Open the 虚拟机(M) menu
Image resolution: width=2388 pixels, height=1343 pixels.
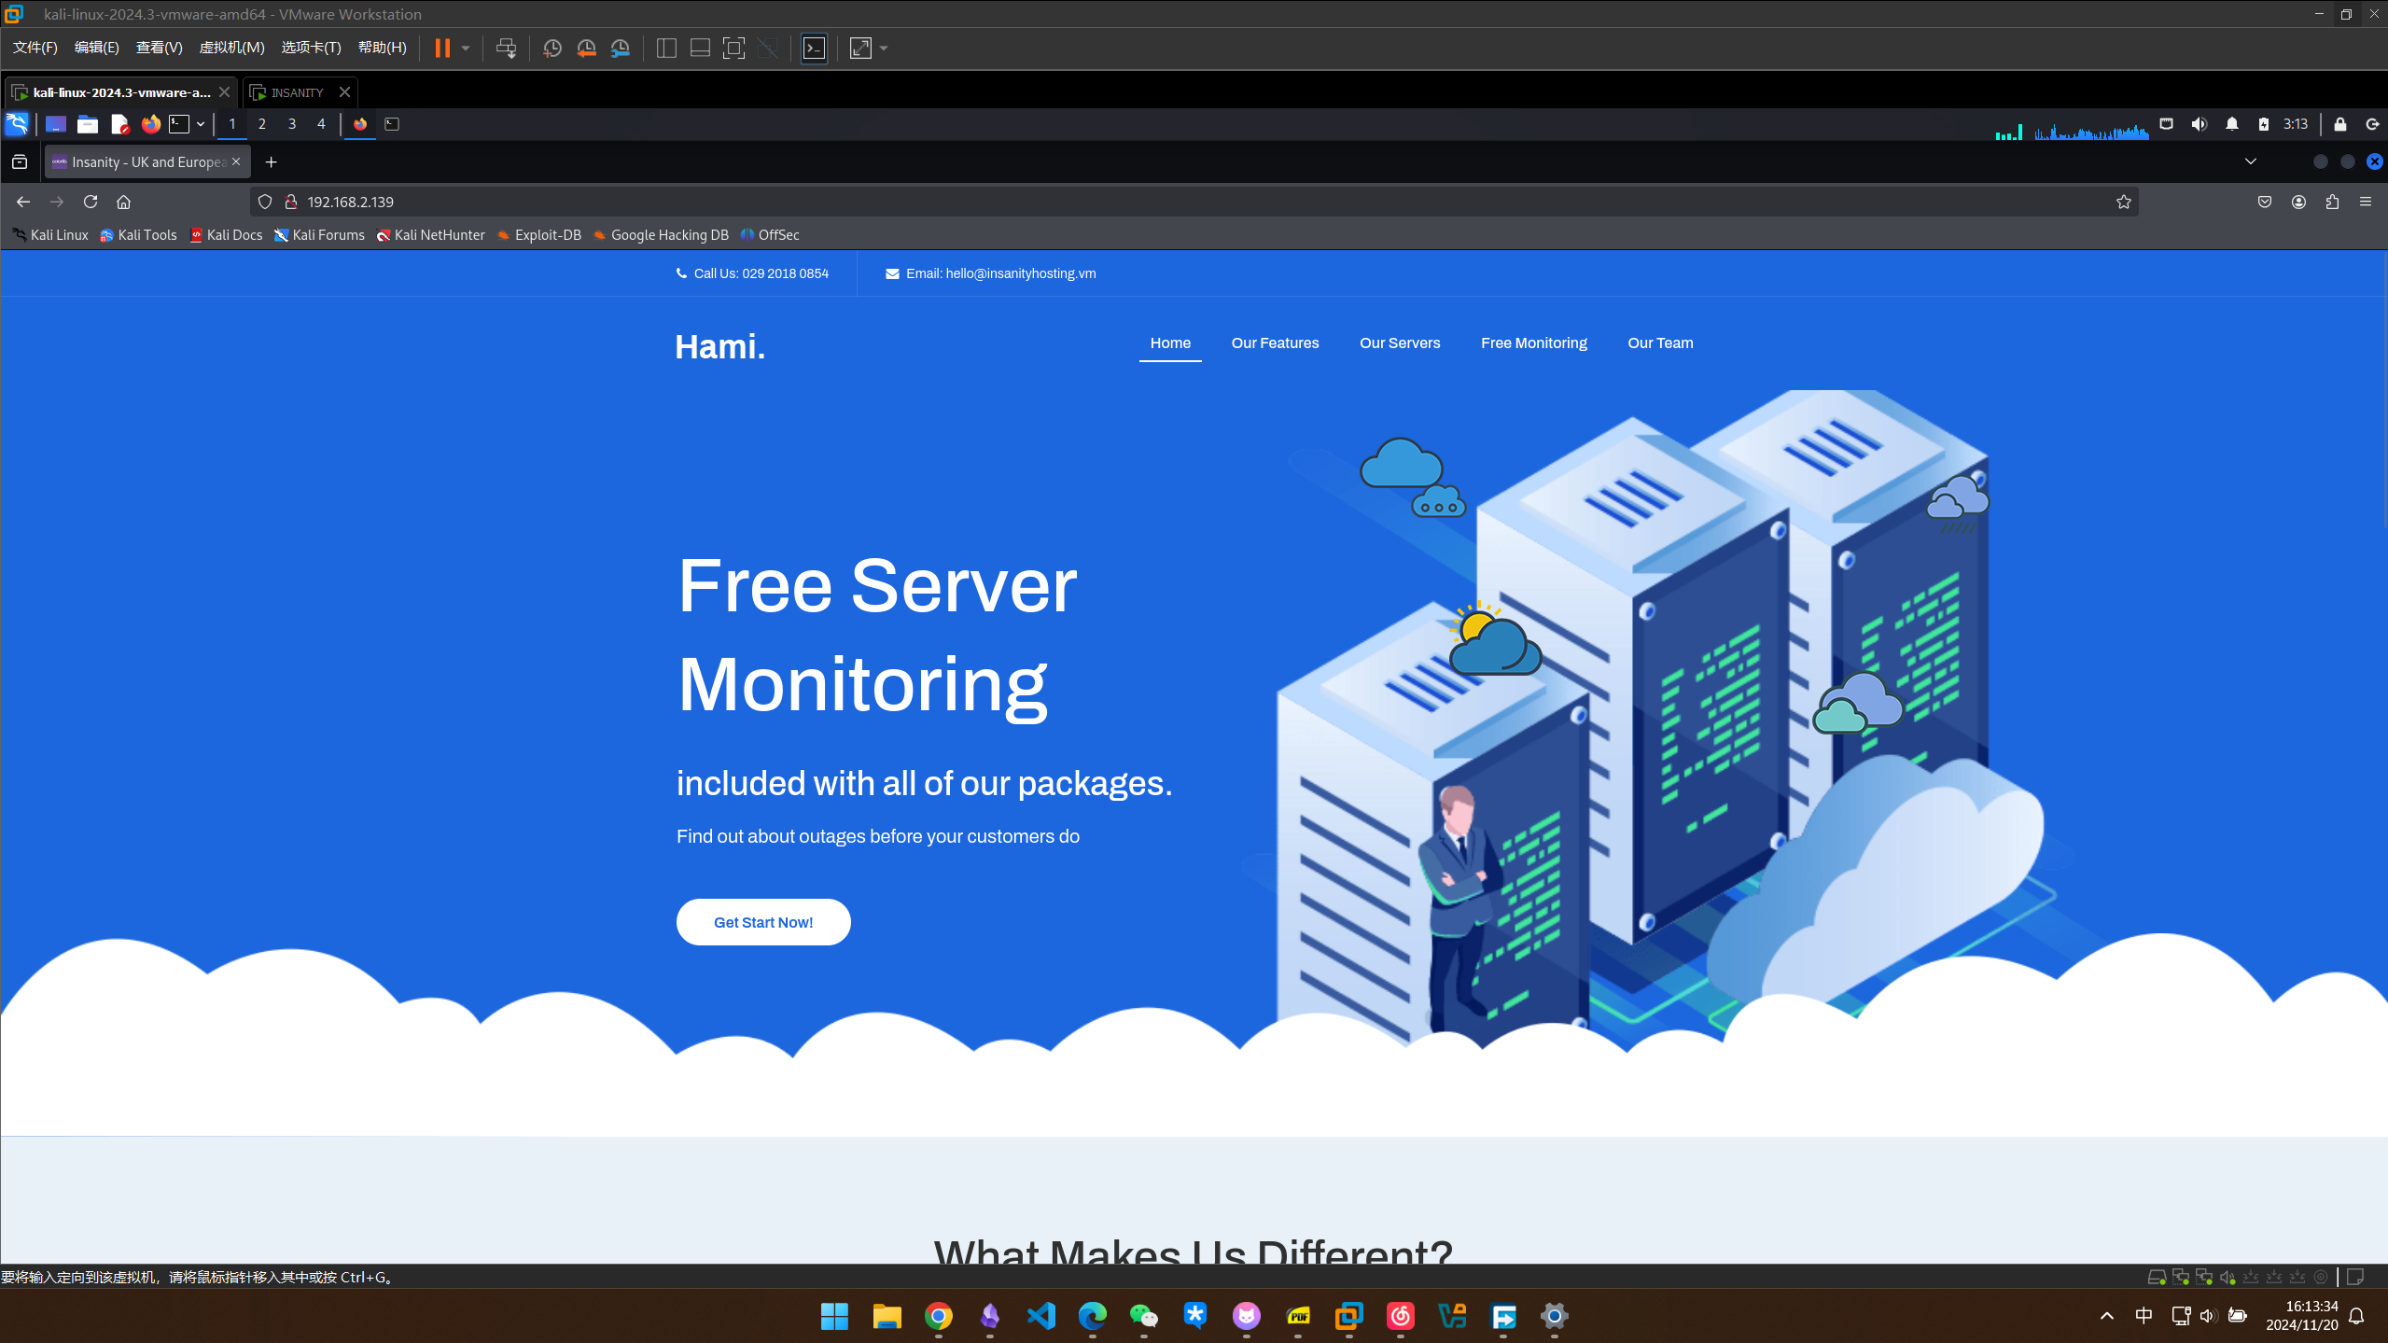231,48
